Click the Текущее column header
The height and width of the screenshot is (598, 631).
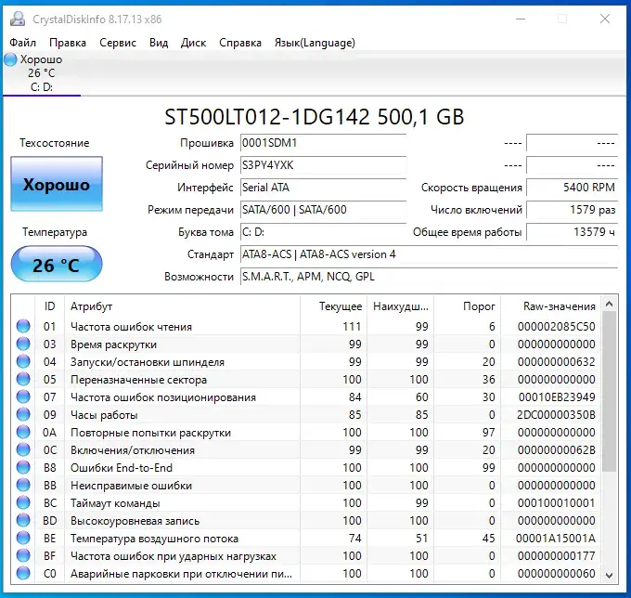tap(333, 306)
